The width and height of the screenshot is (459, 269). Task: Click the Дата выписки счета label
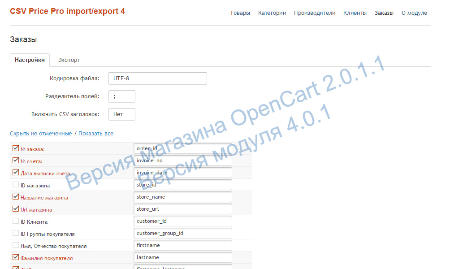(x=45, y=174)
